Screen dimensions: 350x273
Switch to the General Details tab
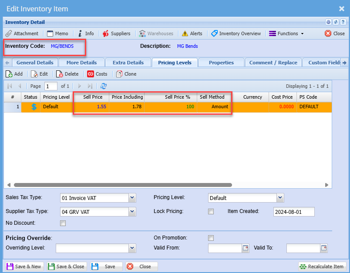point(35,63)
